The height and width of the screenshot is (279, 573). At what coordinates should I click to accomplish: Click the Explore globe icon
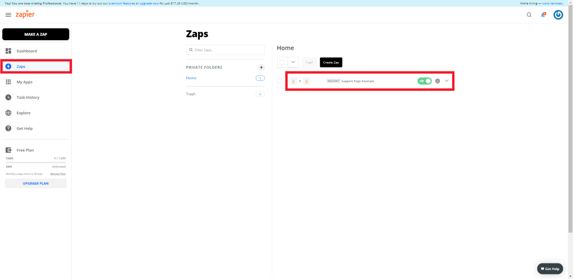click(x=8, y=113)
